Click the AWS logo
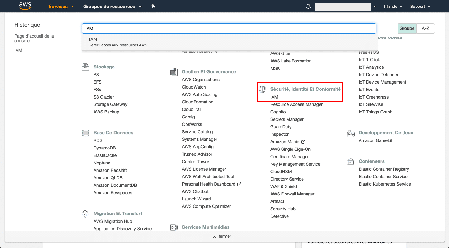 click(25, 6)
